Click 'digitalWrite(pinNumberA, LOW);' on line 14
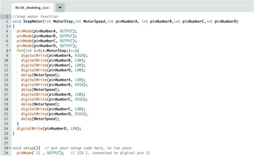Screen dimensions: 254x156 (x=53, y=80)
